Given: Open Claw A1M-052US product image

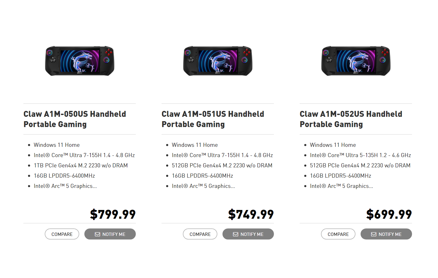Looking at the screenshot, I should click(356, 61).
